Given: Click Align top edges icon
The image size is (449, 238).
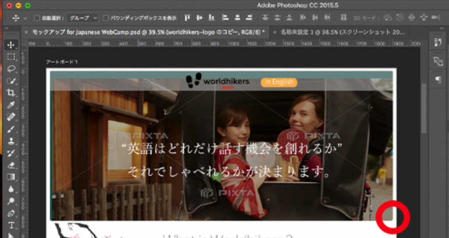Looking at the screenshot, I should click(187, 18).
